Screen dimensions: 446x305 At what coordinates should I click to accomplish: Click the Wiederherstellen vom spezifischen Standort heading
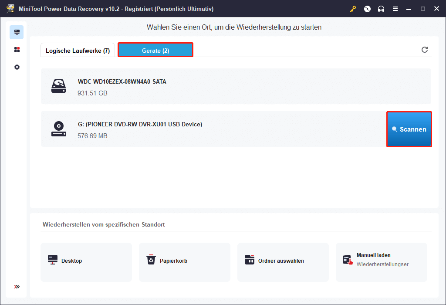[104, 224]
